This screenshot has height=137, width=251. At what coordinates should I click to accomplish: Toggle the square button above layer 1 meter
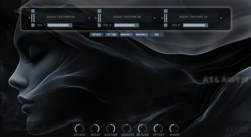coord(33,11)
